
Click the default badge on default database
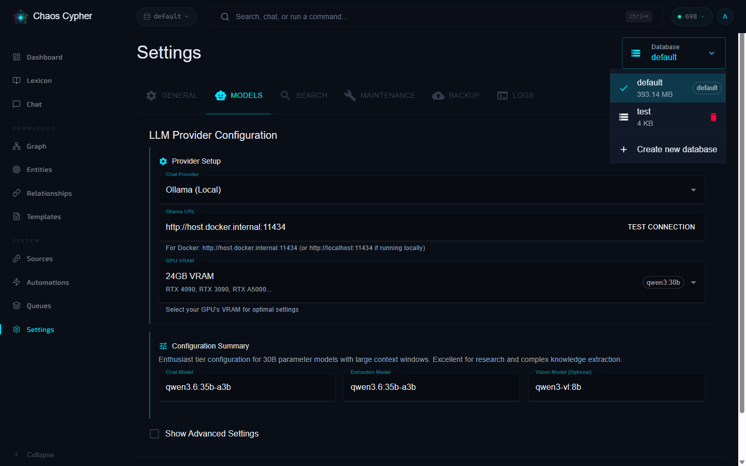click(707, 88)
